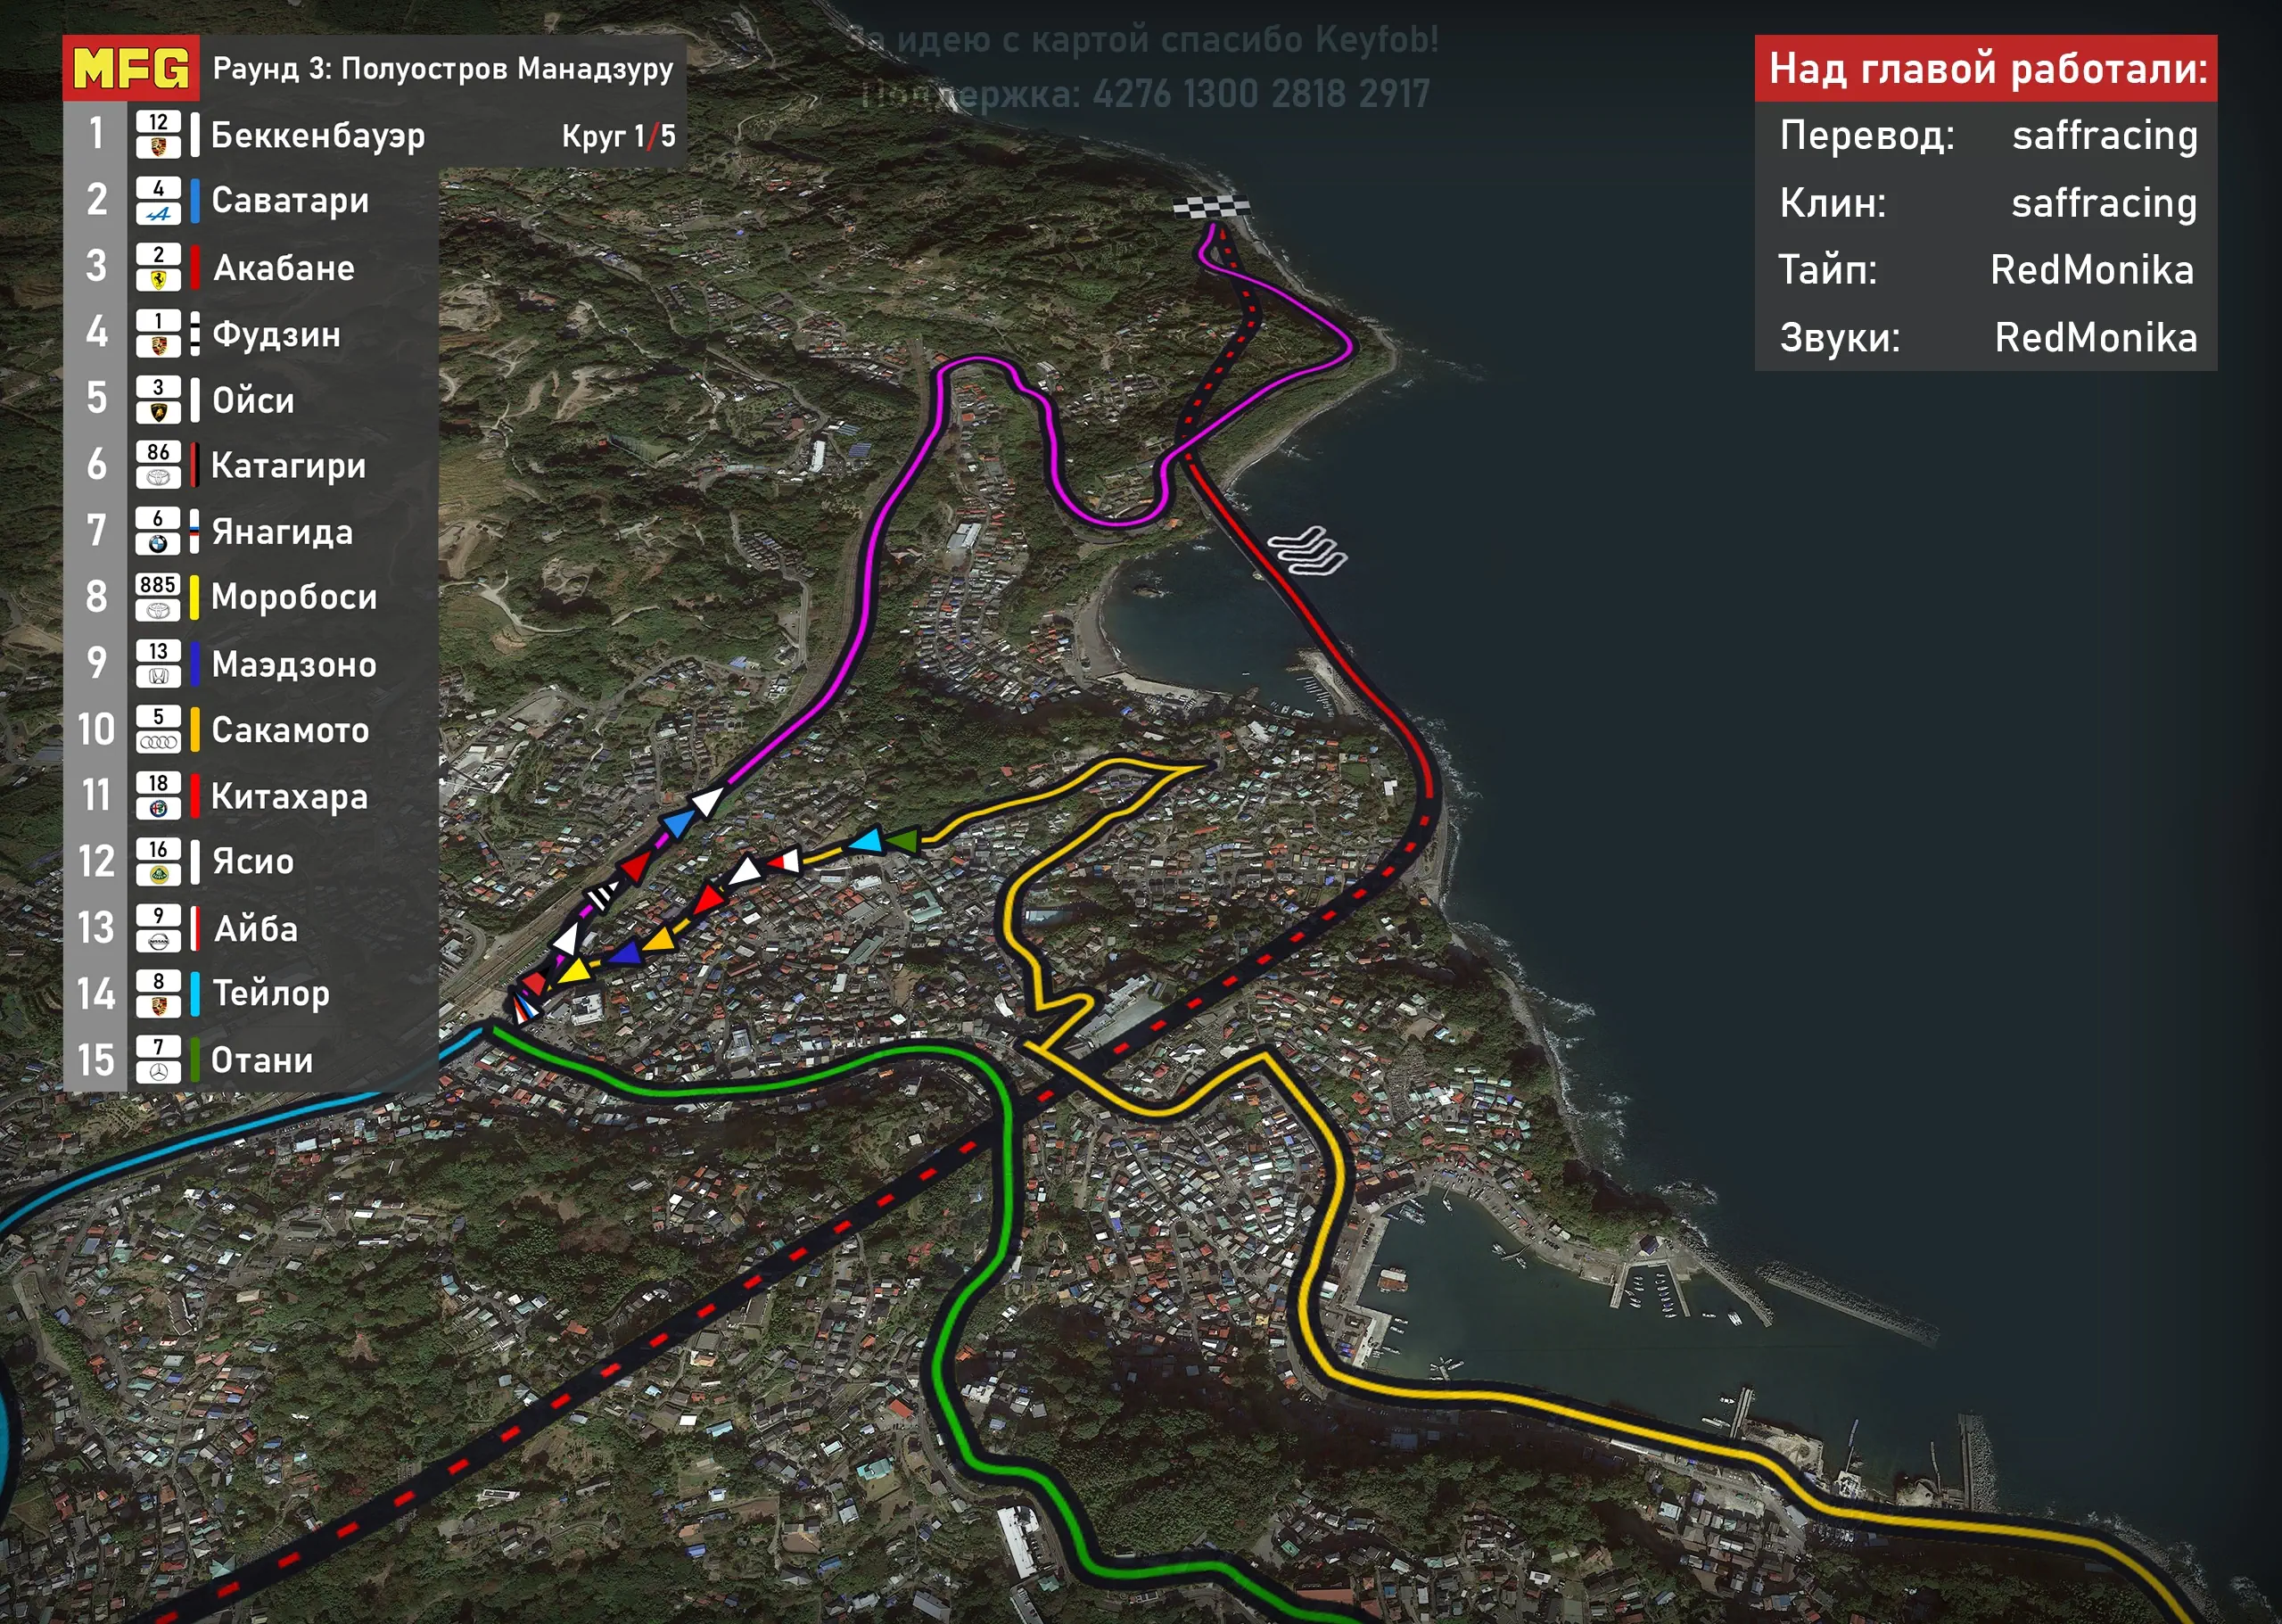Click the MFG logo badge

[131, 68]
